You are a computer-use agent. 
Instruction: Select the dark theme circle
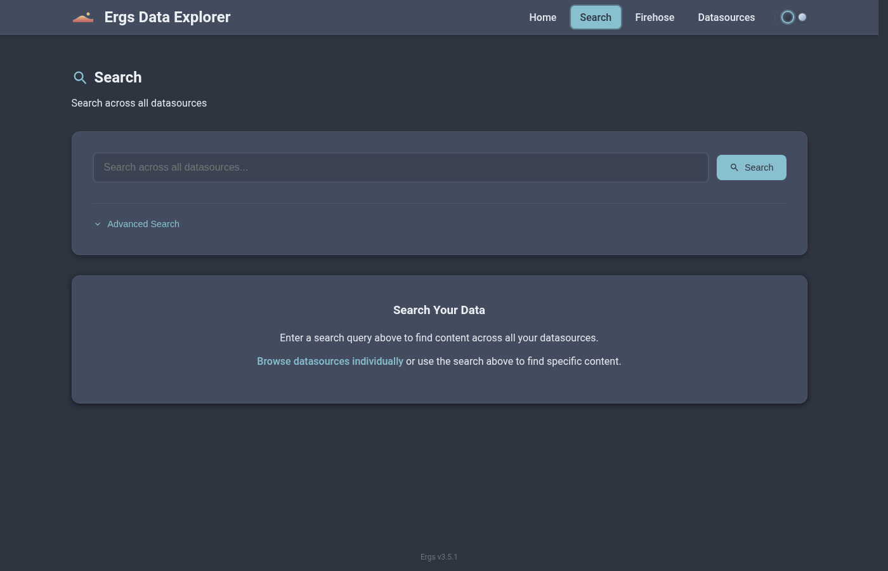point(787,17)
